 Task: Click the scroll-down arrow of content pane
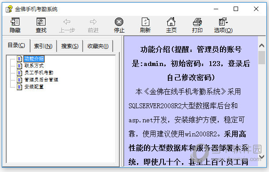(261, 157)
